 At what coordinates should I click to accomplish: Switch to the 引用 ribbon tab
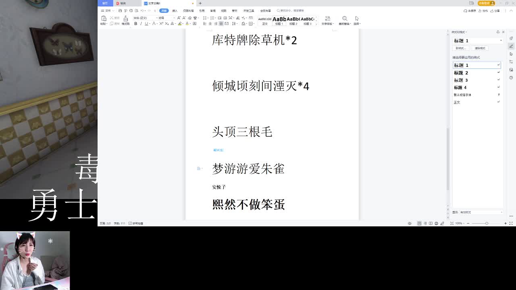(x=202, y=10)
